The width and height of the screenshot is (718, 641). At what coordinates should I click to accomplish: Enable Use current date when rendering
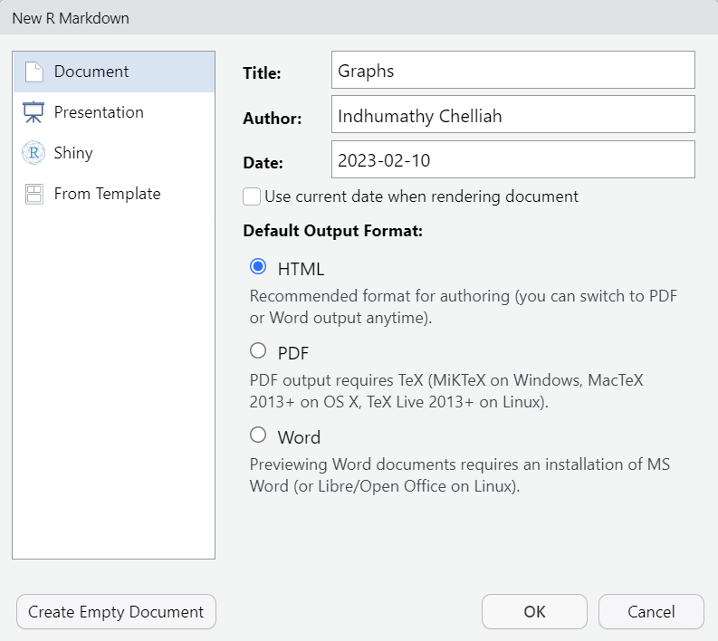pos(253,196)
